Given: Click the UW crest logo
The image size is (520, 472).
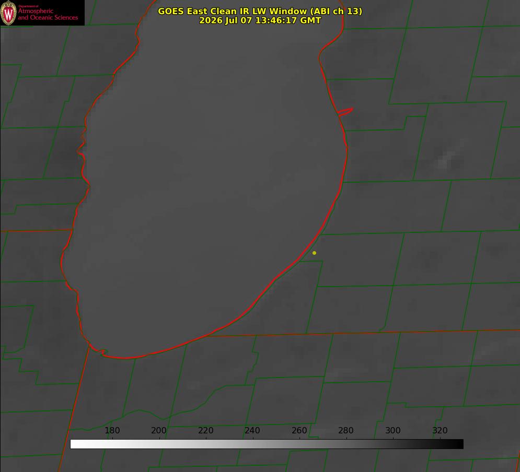Looking at the screenshot, I should [8, 13].
